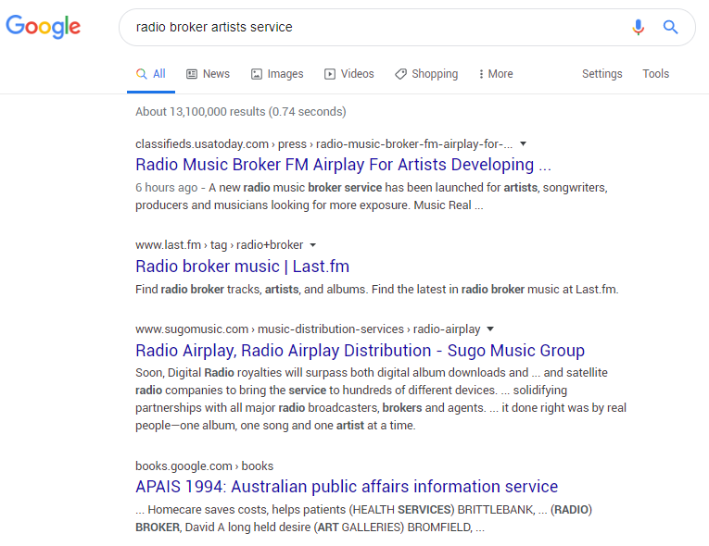Click the 'Soon, Digital Radio royalties' snippet
Image resolution: width=709 pixels, height=546 pixels.
pyautogui.click(x=381, y=399)
